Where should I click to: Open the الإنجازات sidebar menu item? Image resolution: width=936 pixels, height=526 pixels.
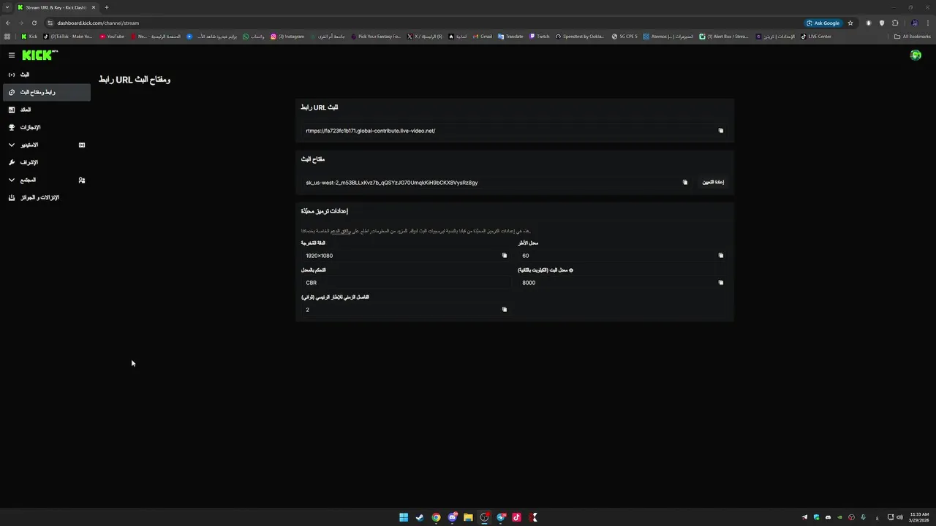coord(30,127)
